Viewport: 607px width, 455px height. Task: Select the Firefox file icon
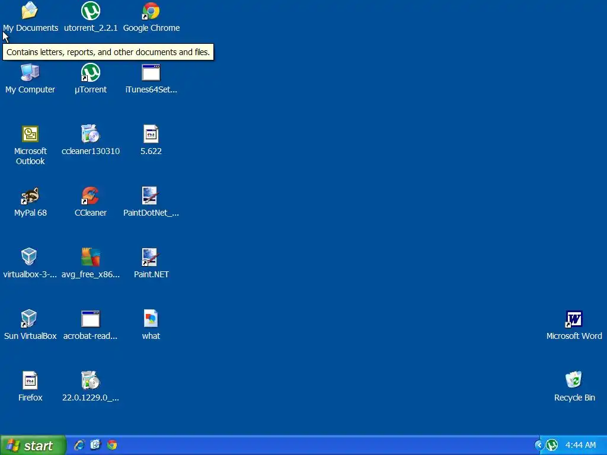click(30, 380)
